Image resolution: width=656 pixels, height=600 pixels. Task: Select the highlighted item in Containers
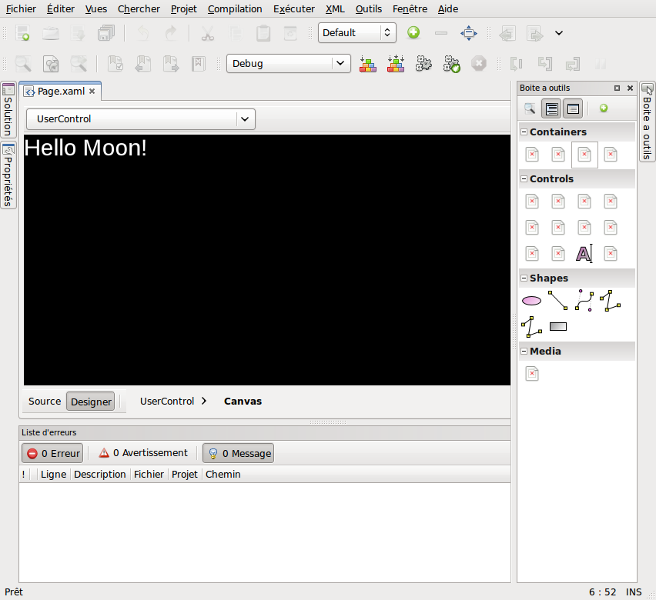tap(584, 155)
